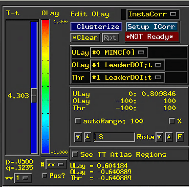The width and height of the screenshot is (189, 187).
Task: Open the # ** color count menu
Action: point(56,165)
